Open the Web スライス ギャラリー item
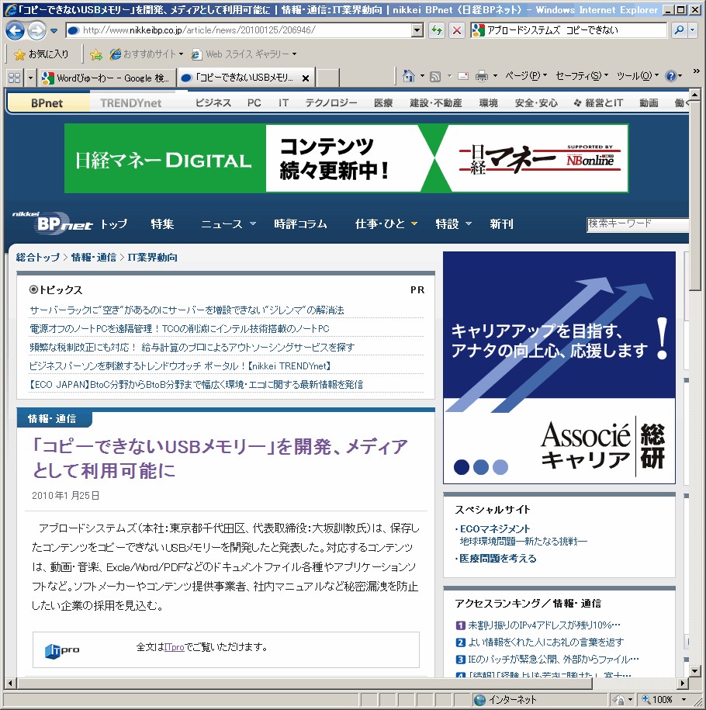This screenshot has width=706, height=710. pyautogui.click(x=244, y=54)
